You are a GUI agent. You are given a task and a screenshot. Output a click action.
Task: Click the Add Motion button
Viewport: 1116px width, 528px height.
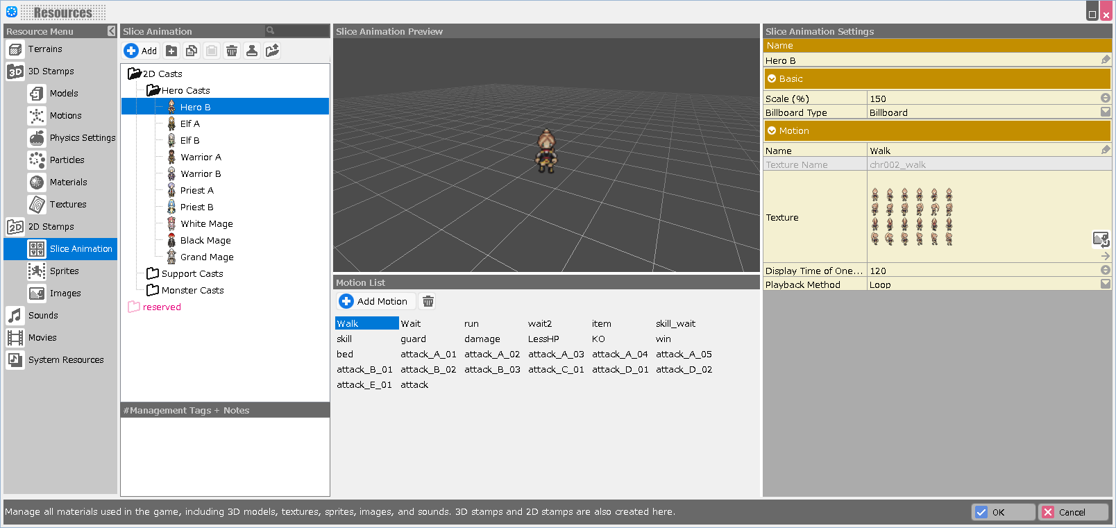375,301
